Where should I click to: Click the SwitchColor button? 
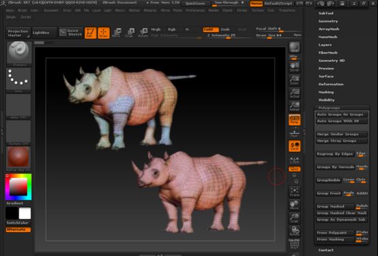(x=18, y=223)
